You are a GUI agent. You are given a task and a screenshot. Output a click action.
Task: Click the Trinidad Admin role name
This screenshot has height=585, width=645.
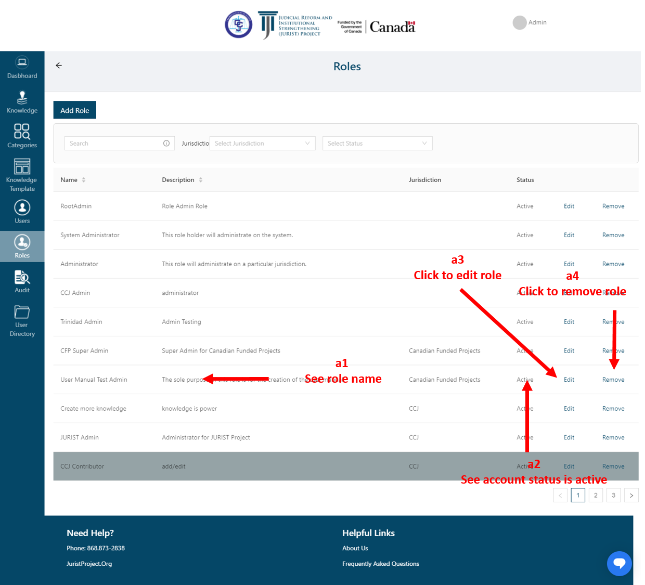pyautogui.click(x=81, y=322)
